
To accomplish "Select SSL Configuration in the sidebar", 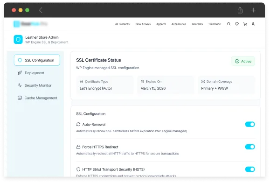I will tap(37, 60).
